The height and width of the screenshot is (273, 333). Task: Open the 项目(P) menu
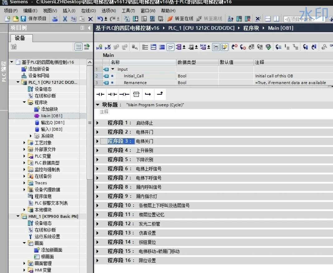point(11,11)
